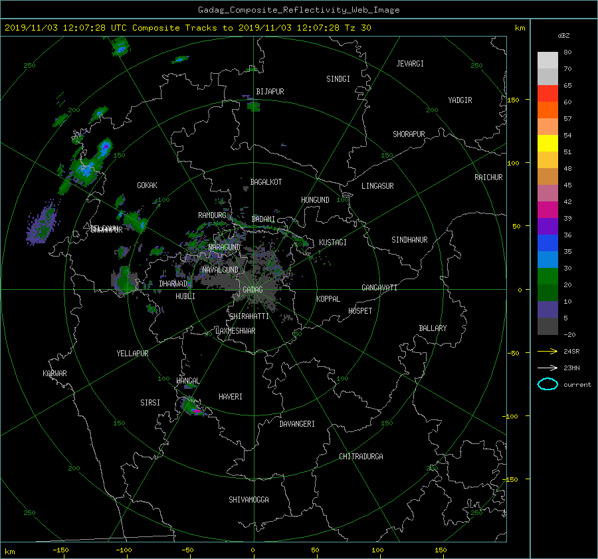Click the RAICHUR city label
598x559 pixels.
click(x=488, y=177)
